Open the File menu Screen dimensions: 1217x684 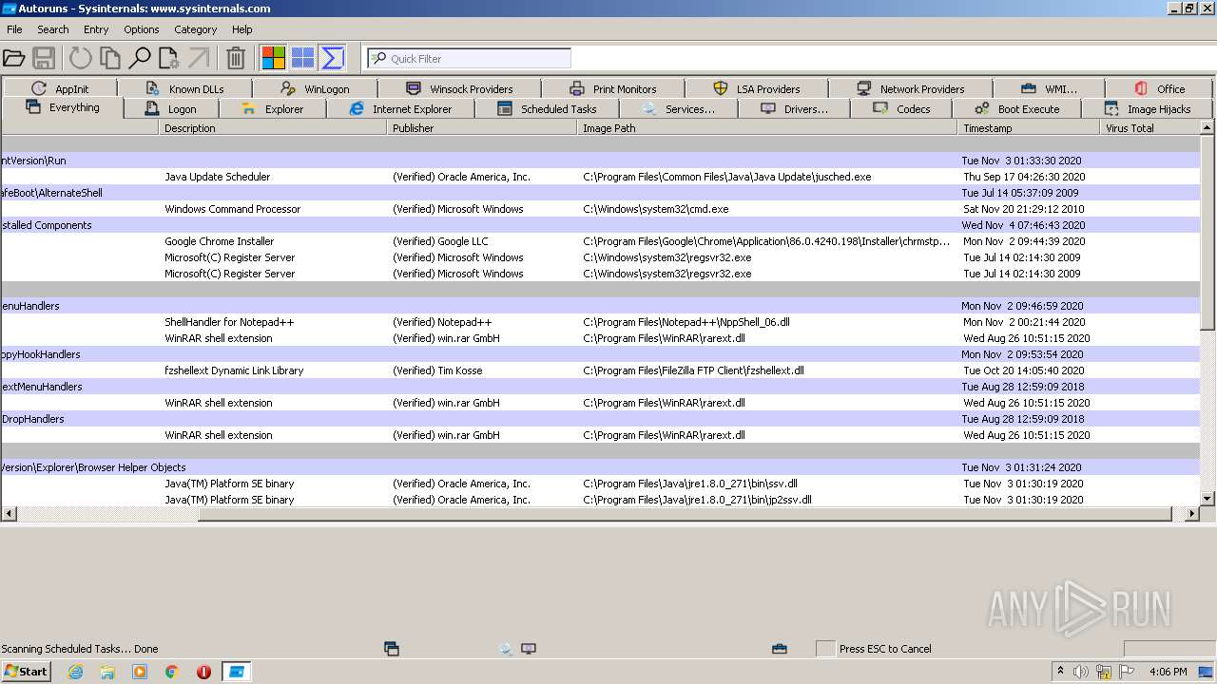click(14, 29)
